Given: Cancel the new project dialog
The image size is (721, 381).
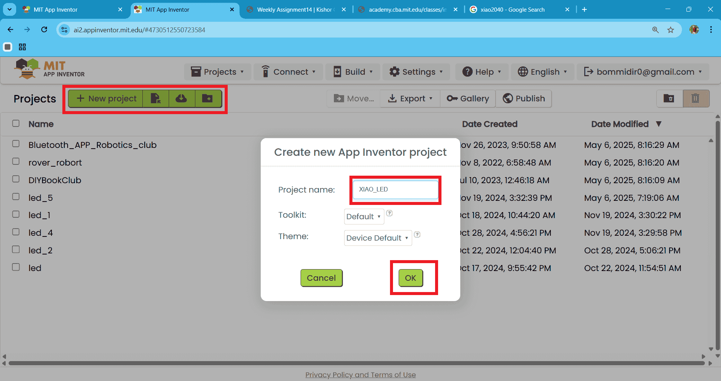Looking at the screenshot, I should click(321, 278).
